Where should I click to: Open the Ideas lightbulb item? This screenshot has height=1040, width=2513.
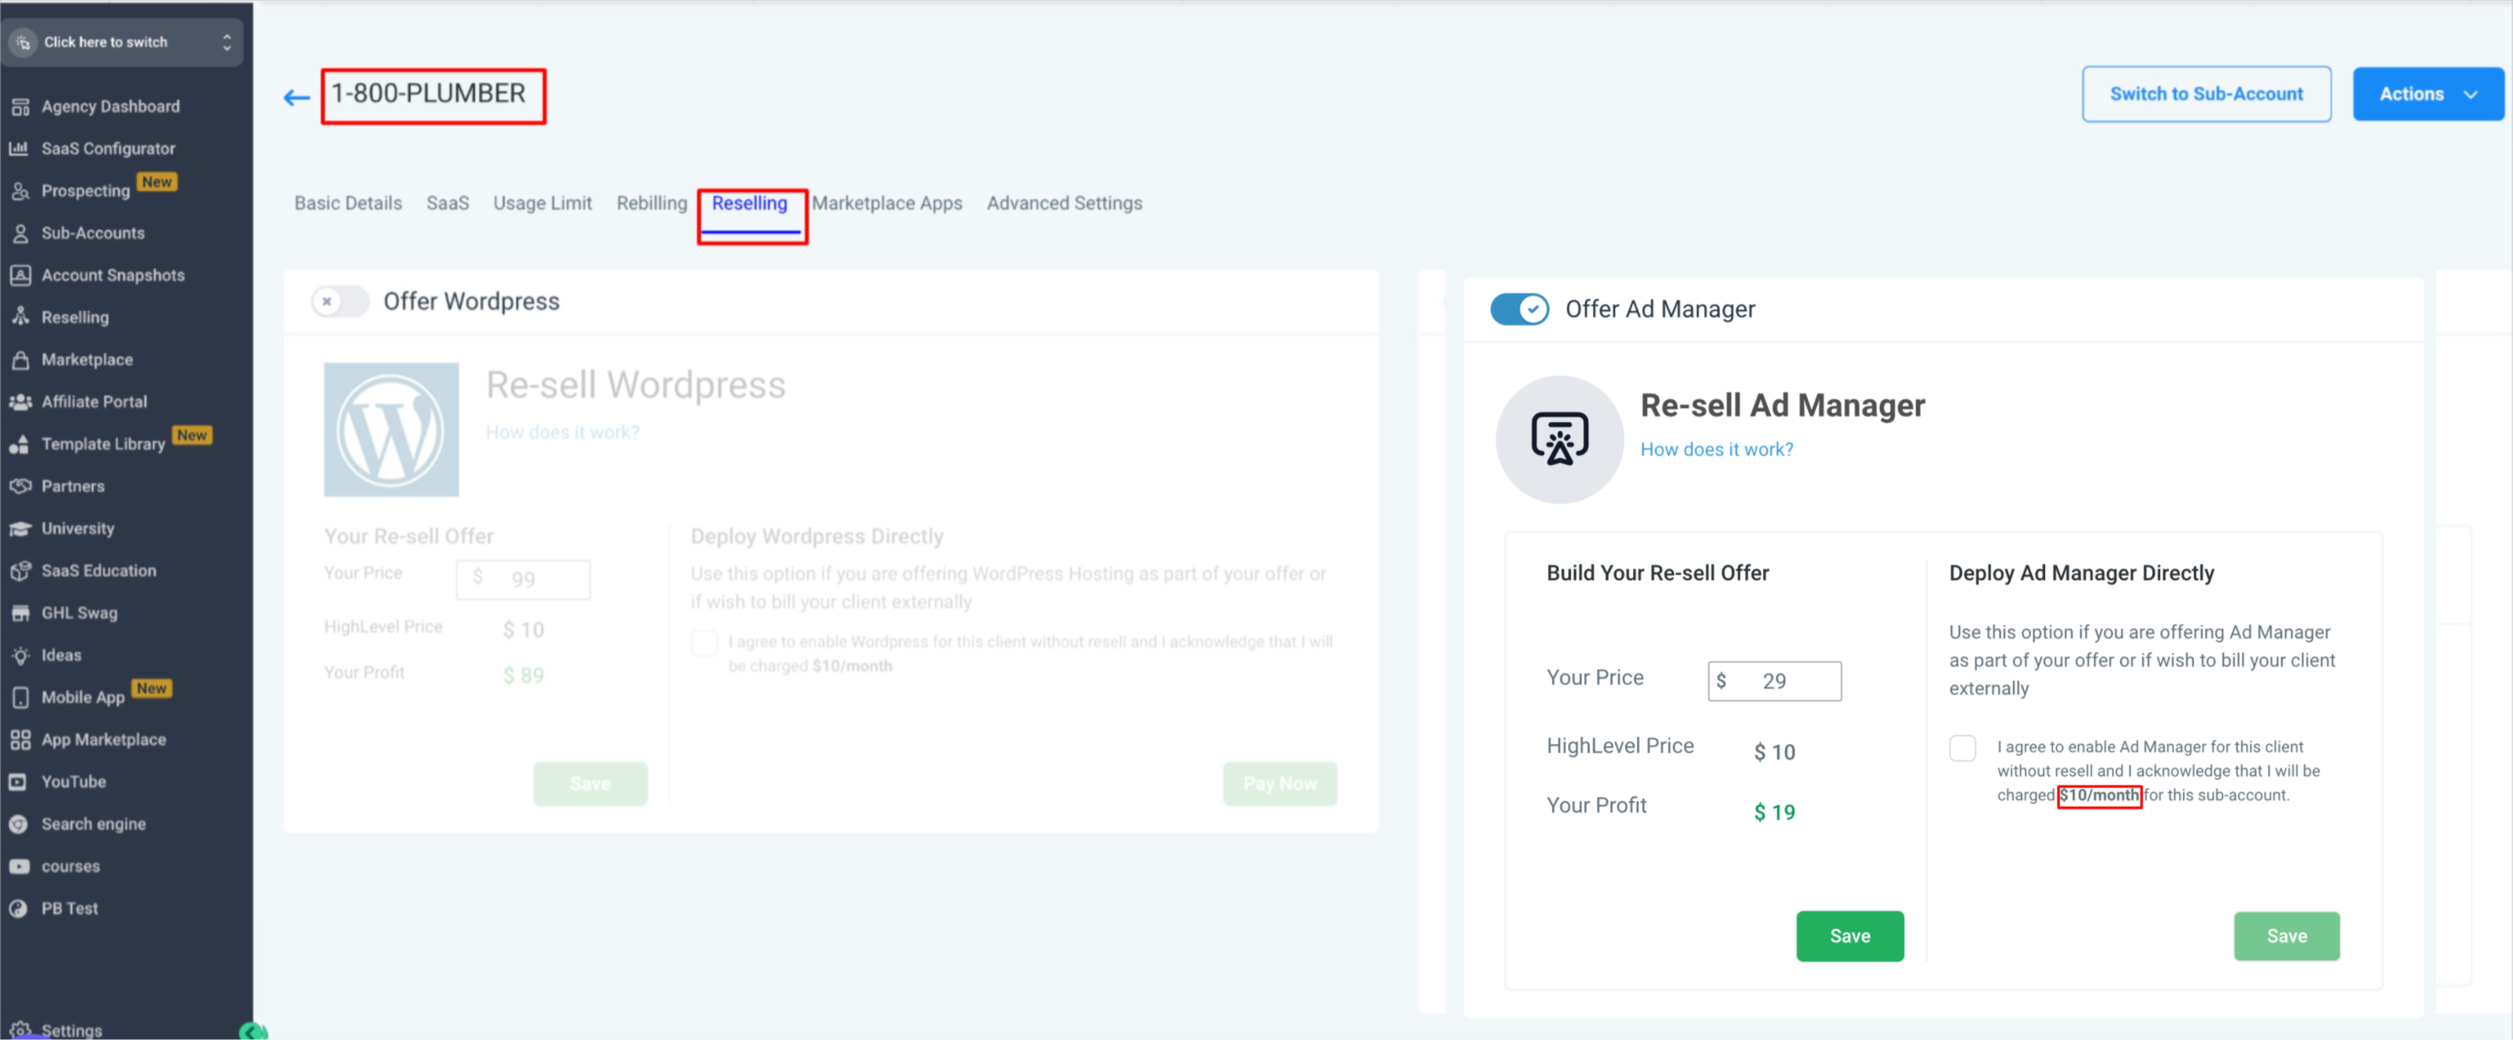point(20,655)
